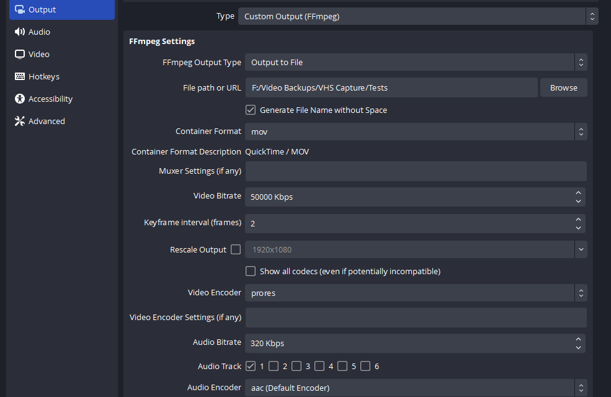Enable Audio Track 2 checkbox
Image resolution: width=611 pixels, height=397 pixels.
pyautogui.click(x=274, y=366)
